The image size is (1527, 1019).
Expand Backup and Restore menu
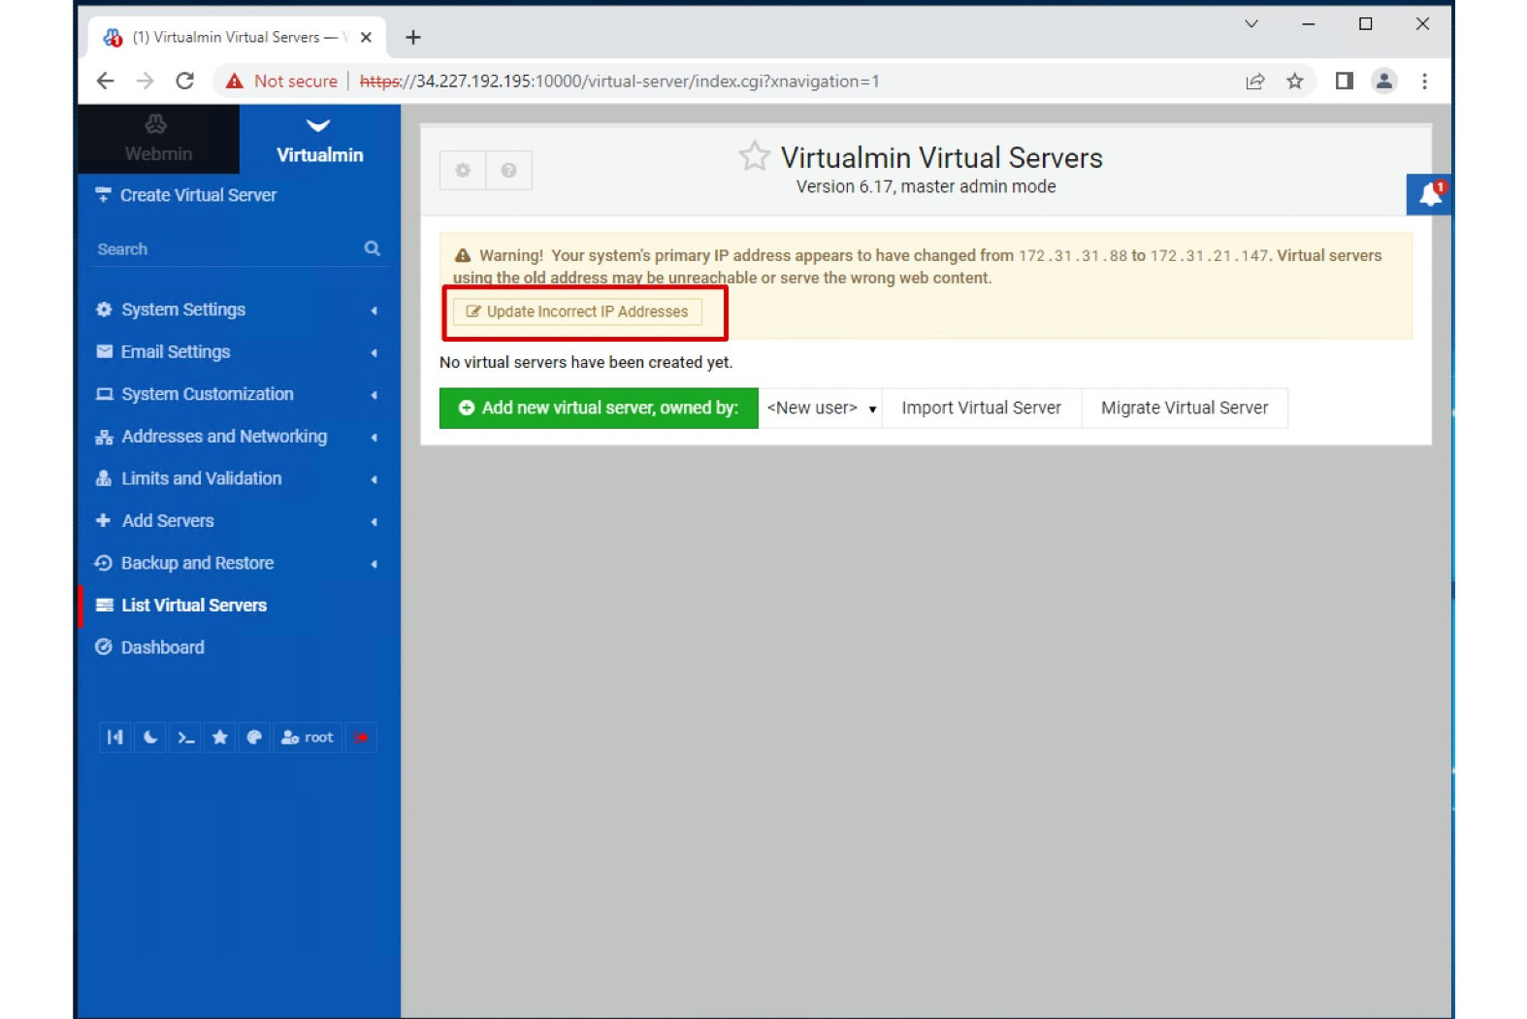click(238, 563)
